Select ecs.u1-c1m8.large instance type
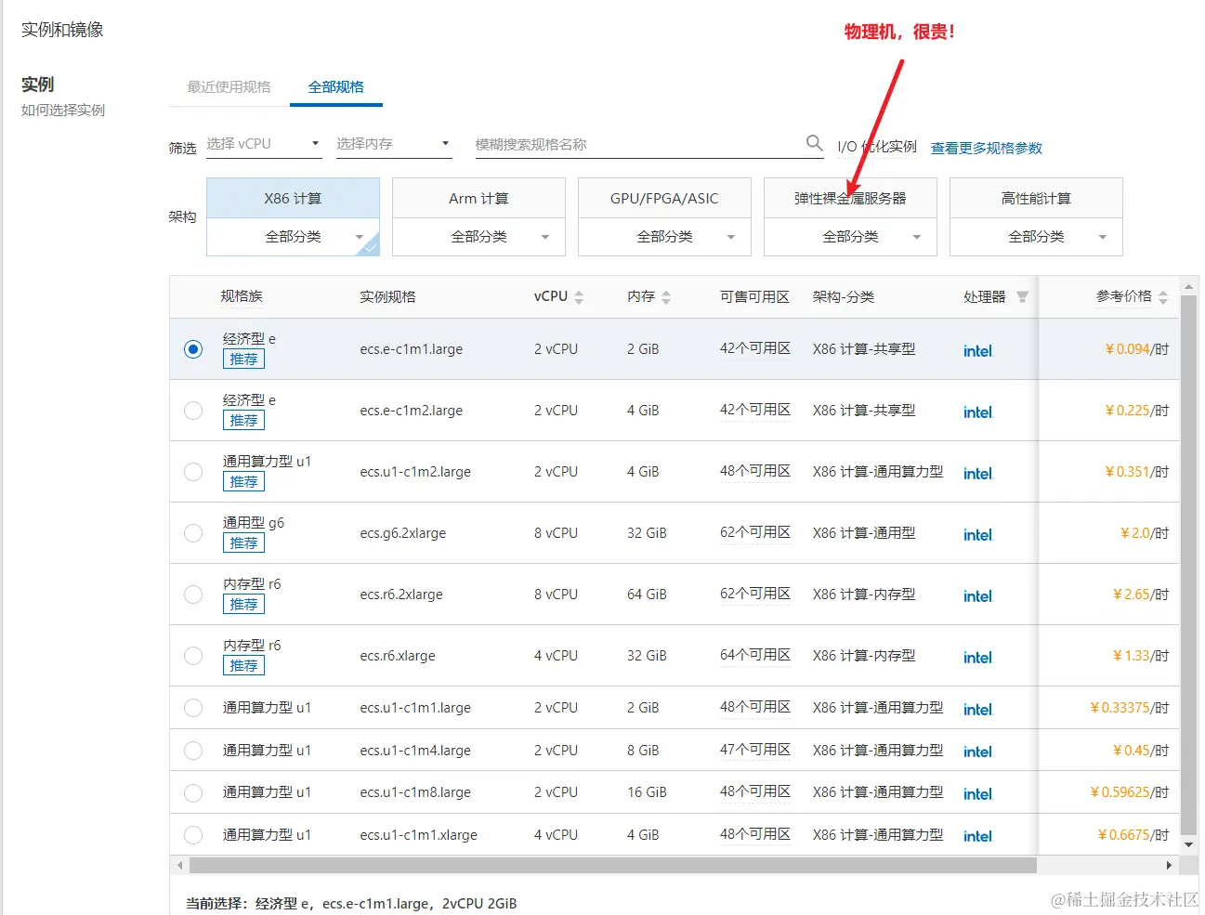Image resolution: width=1205 pixels, height=915 pixels. click(x=192, y=792)
